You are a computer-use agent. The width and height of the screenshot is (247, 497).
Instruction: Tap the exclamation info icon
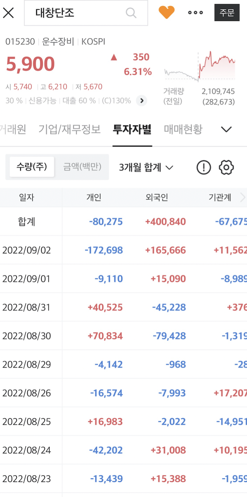click(204, 167)
